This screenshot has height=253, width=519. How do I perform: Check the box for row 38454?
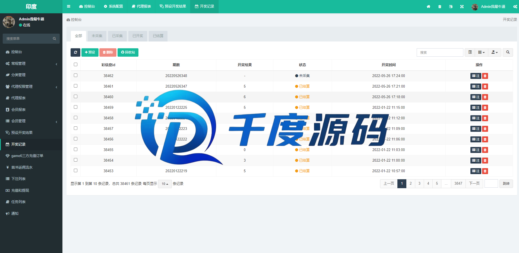75,160
